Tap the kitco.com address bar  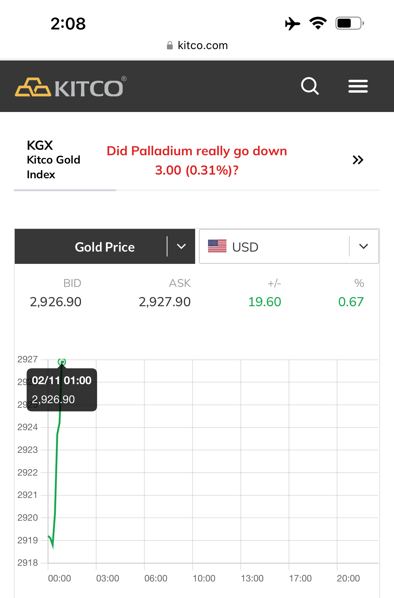203,46
